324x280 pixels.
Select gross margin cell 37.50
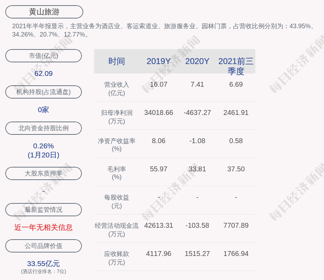coord(236,169)
